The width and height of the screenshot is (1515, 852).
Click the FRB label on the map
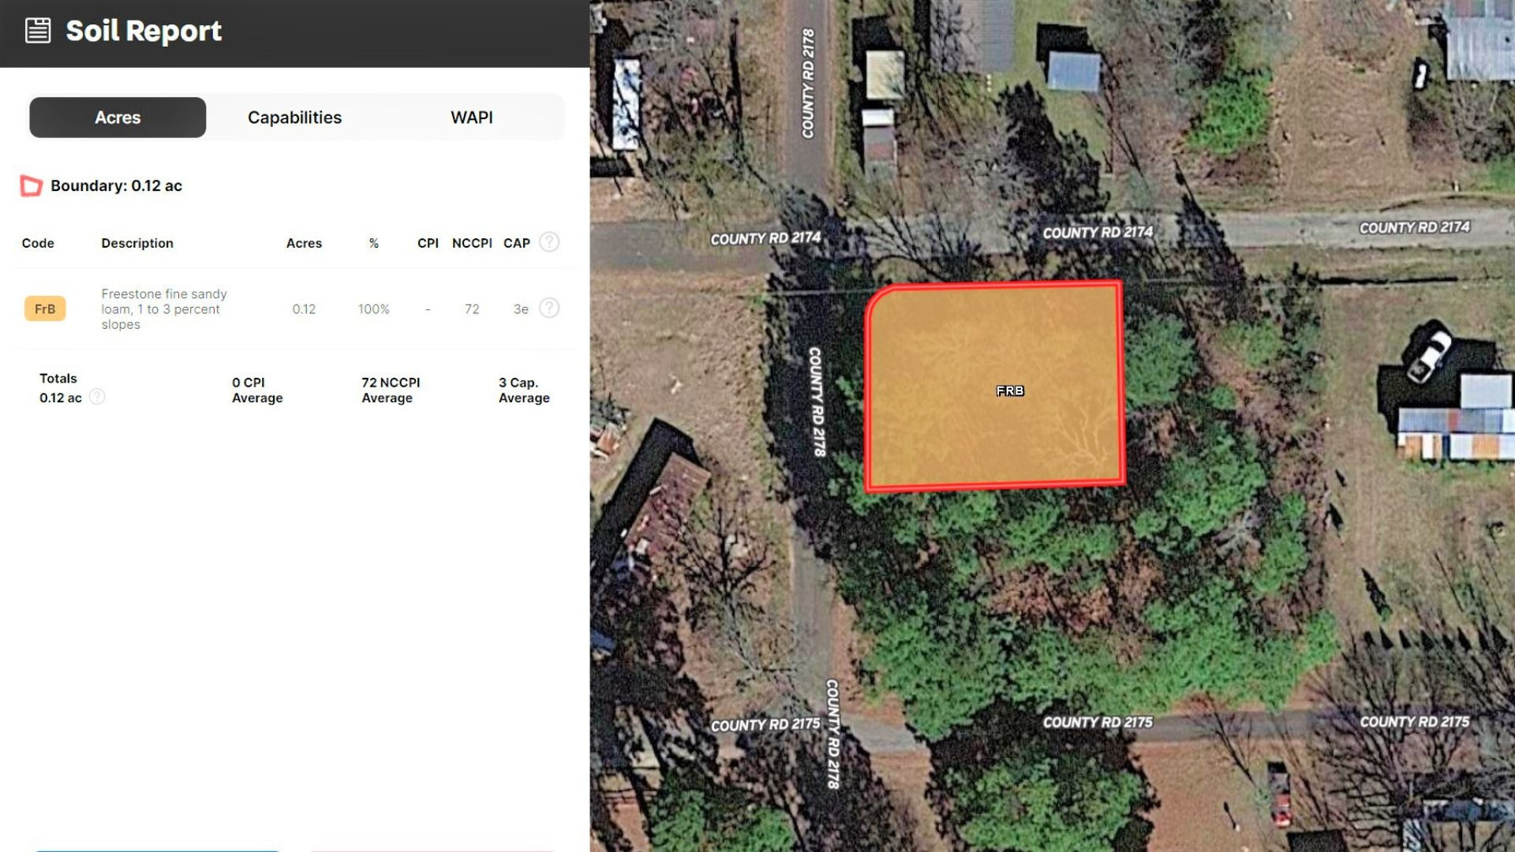pos(1010,390)
